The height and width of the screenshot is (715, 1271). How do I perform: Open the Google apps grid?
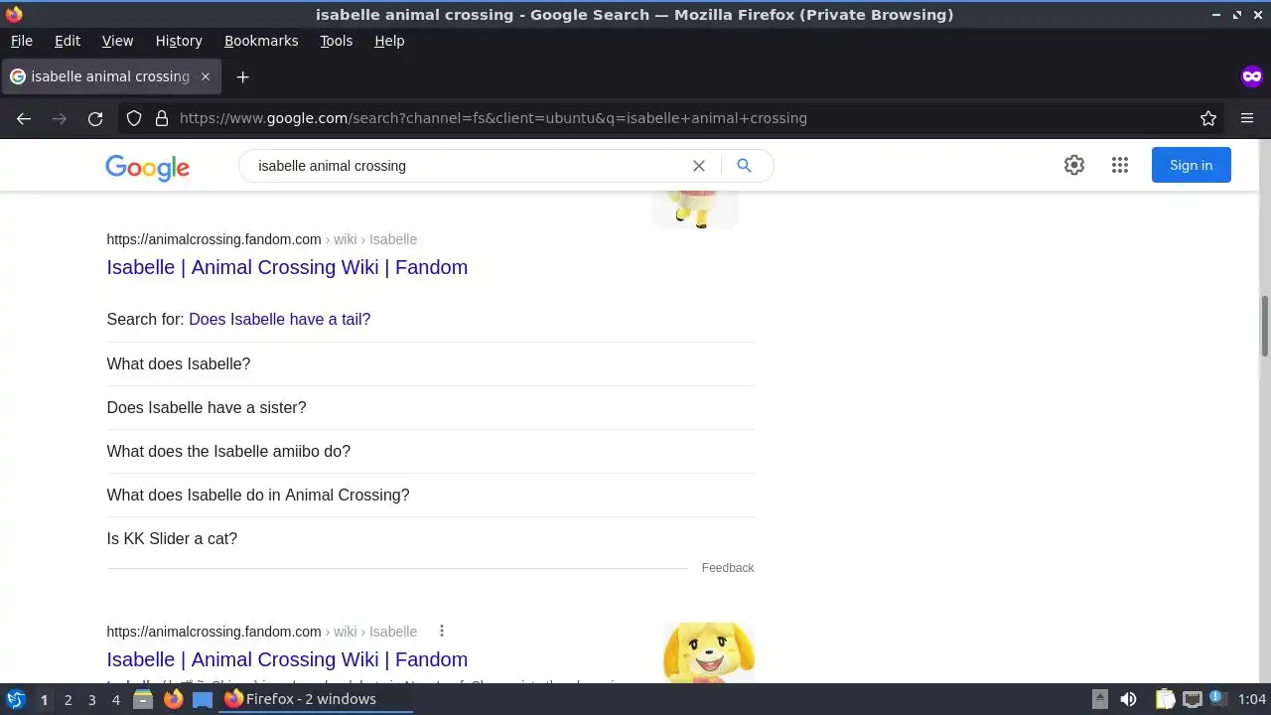(x=1120, y=166)
